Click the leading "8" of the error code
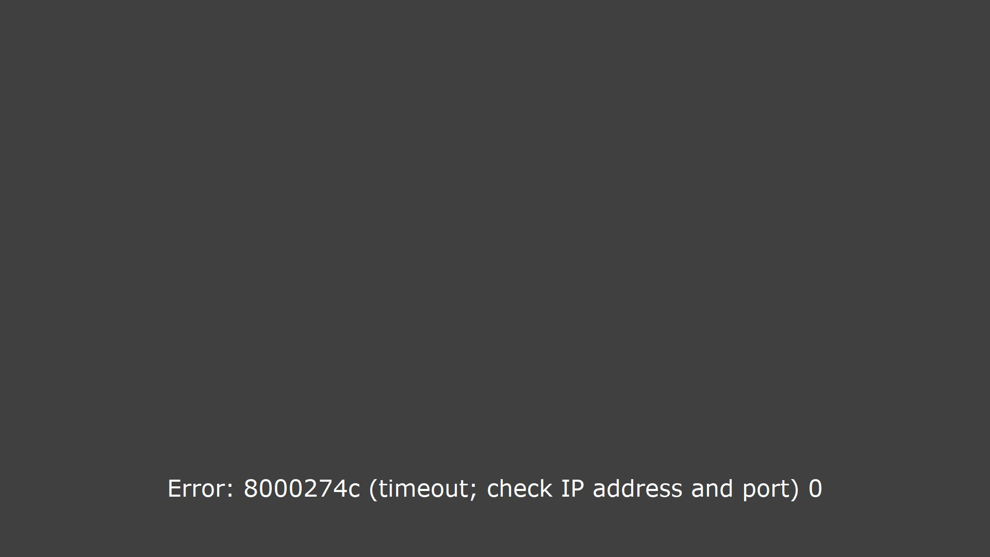The height and width of the screenshot is (557, 990). [251, 488]
